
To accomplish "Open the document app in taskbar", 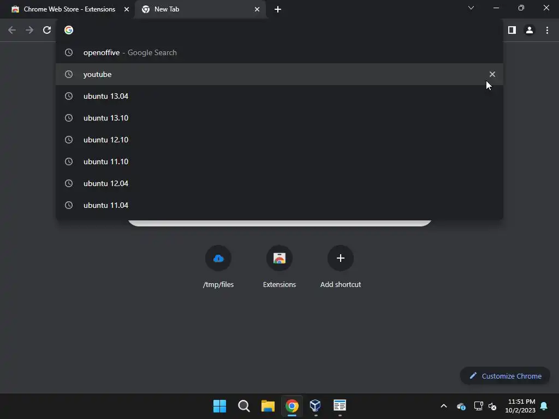I will [340, 405].
